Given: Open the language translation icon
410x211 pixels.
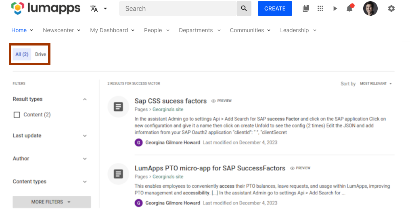Looking at the screenshot, I should 94,8.
